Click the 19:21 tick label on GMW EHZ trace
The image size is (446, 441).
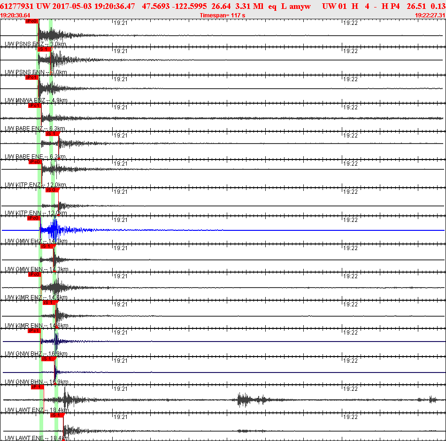(121, 220)
